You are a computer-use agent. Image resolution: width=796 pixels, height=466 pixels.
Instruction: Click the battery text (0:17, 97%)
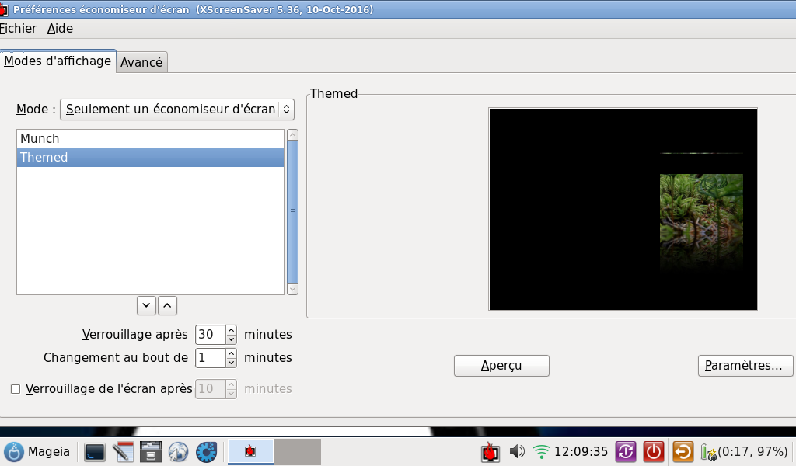[752, 451]
